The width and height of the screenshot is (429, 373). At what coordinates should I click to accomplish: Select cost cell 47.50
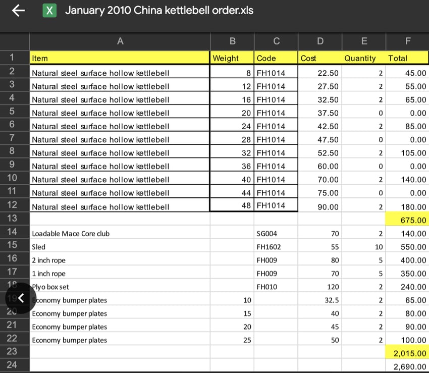320,138
